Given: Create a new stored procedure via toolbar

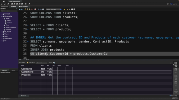Looking at the screenshot, I should pyautogui.click(x=20, y=4).
